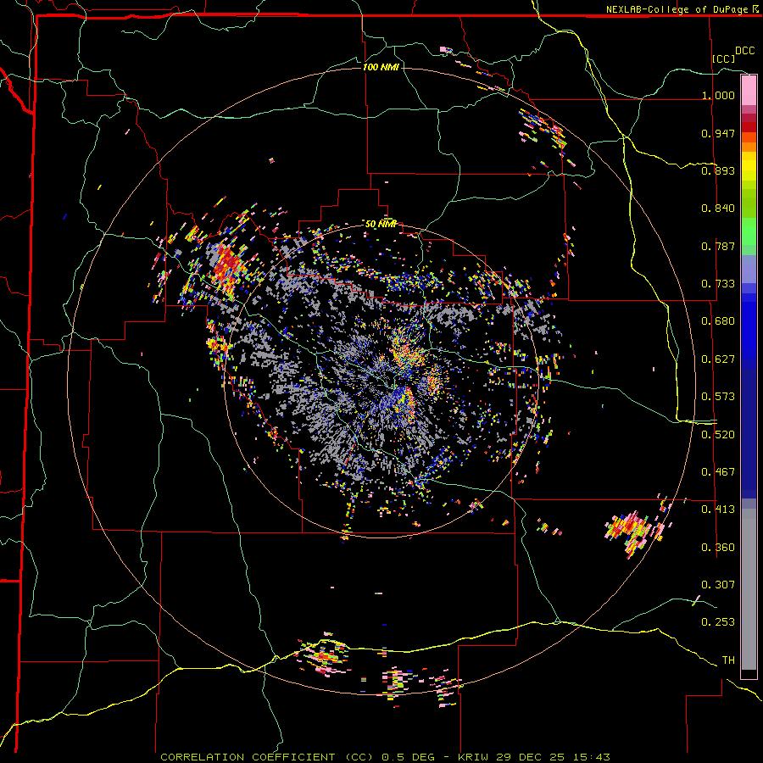Screen dimensions: 763x763
Task: Select the KRIW station identifier
Action: (474, 757)
